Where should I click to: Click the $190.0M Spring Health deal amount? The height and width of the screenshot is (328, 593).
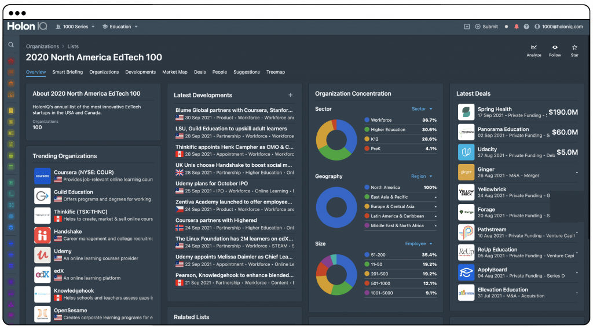coord(563,112)
